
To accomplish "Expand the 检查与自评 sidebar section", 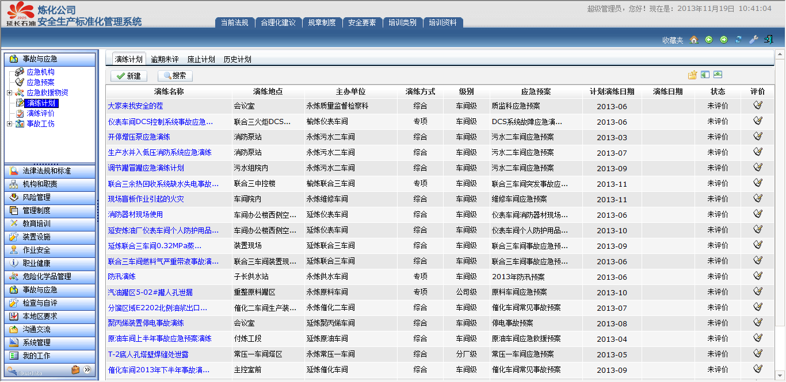I will coord(50,303).
